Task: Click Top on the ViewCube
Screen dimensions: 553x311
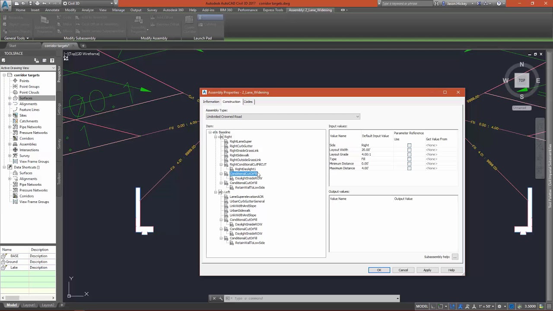Action: click(x=521, y=80)
